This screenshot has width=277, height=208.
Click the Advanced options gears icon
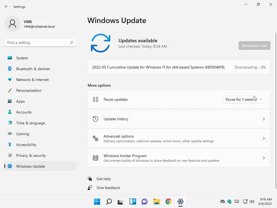pos(95,138)
